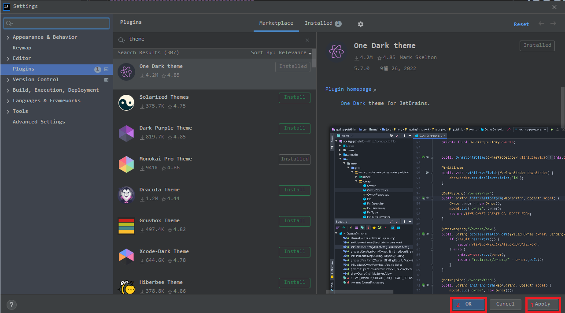This screenshot has width=565, height=313.
Task: Select Advanced Settings in the tree
Action: click(x=39, y=122)
